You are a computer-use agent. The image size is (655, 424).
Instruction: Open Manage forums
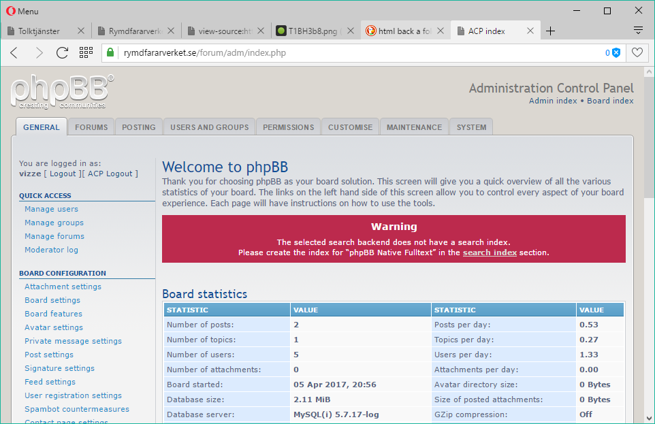click(x=54, y=236)
